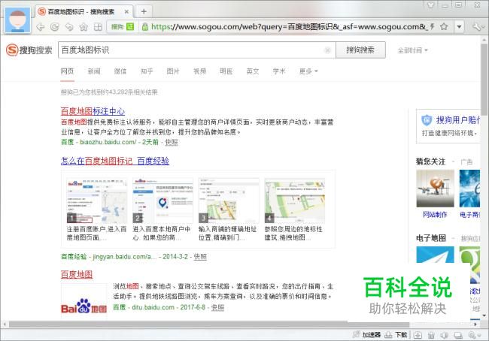This screenshot has height=341, width=489.
Task: Close the 百度地图标识 browser tab
Action: pyautogui.click(x=126, y=12)
